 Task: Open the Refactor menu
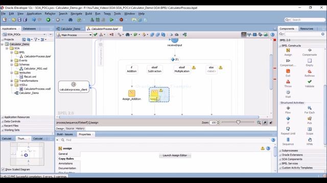tap(50, 14)
